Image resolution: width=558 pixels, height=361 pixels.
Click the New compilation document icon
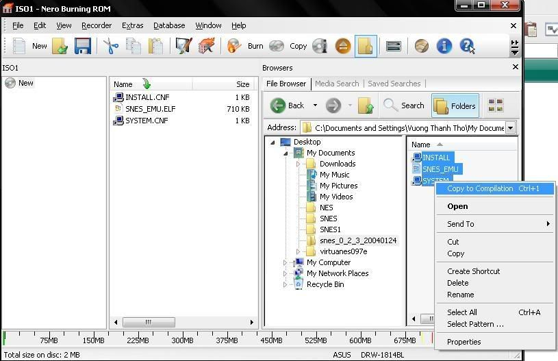[18, 46]
